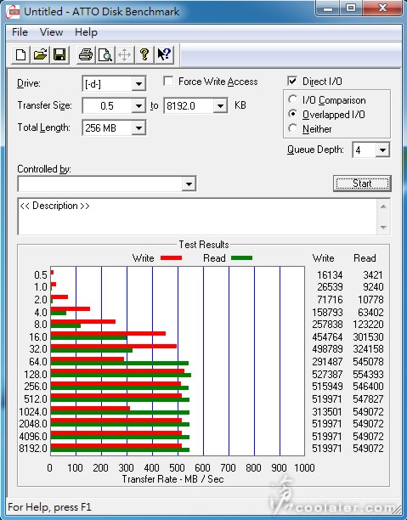Open the Total Length 256 MB dropdown
This screenshot has width=407, height=520.
[x=138, y=128]
